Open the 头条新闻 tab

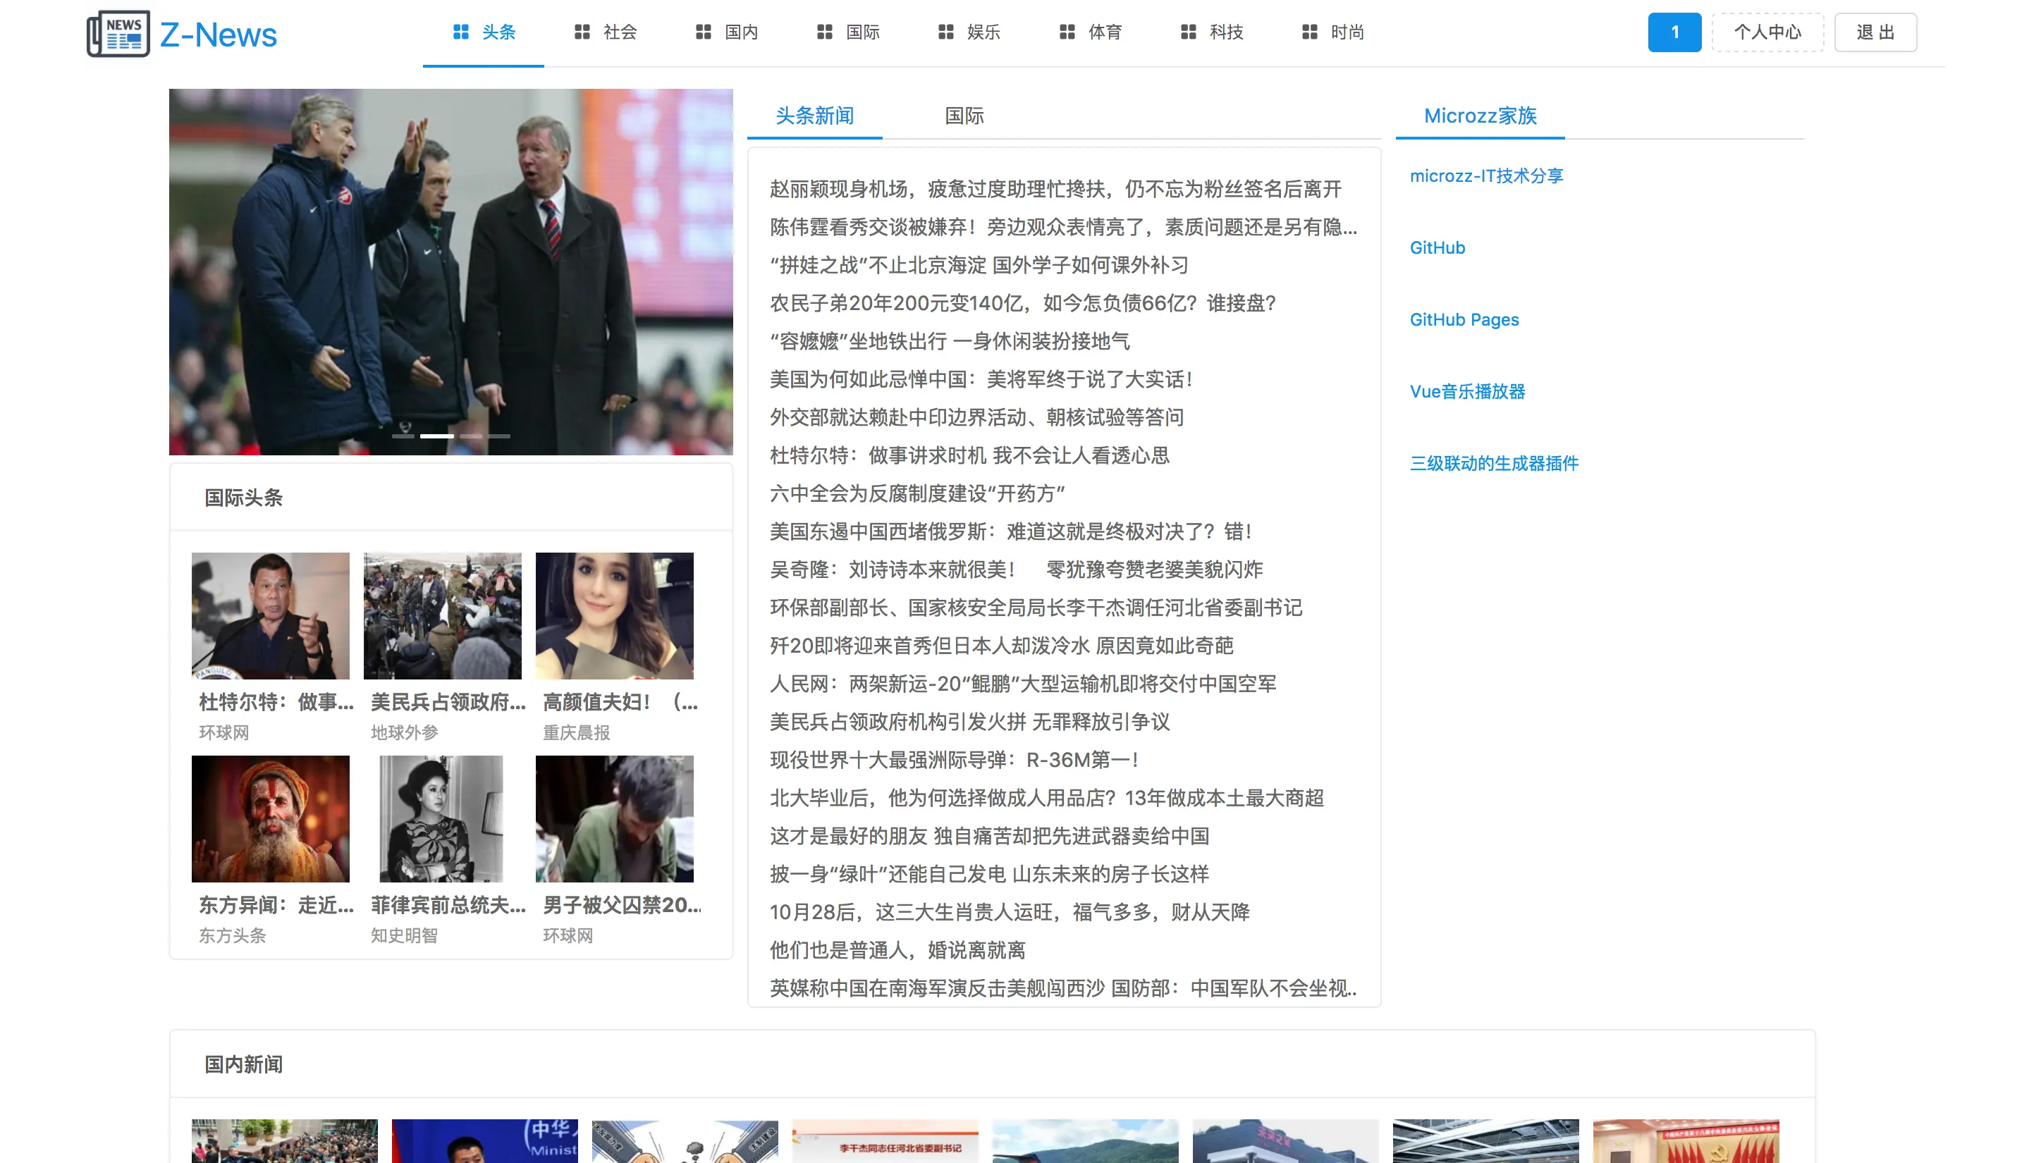(814, 116)
